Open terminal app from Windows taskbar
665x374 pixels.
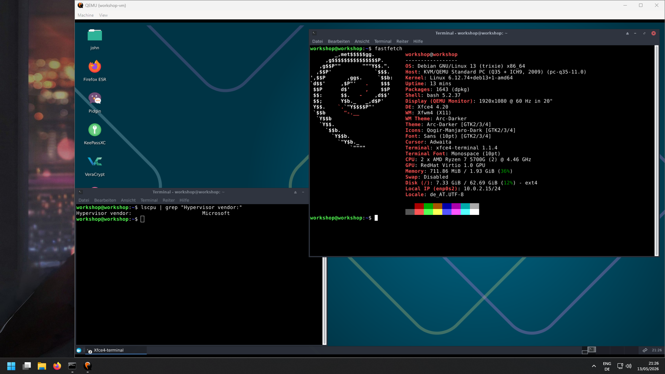(x=72, y=366)
